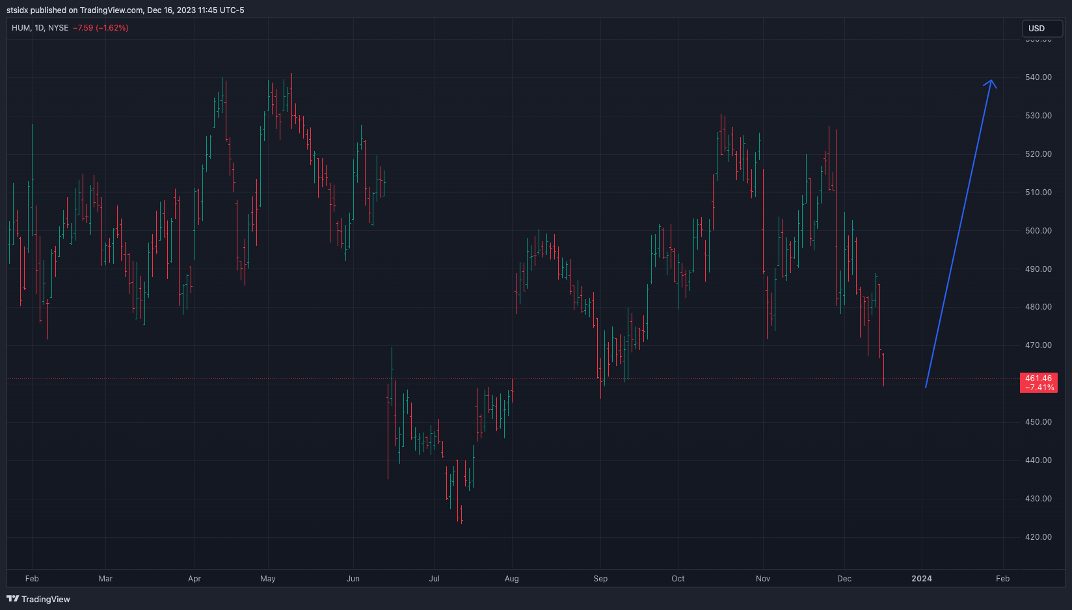Click the HUM symbol label

(21, 28)
